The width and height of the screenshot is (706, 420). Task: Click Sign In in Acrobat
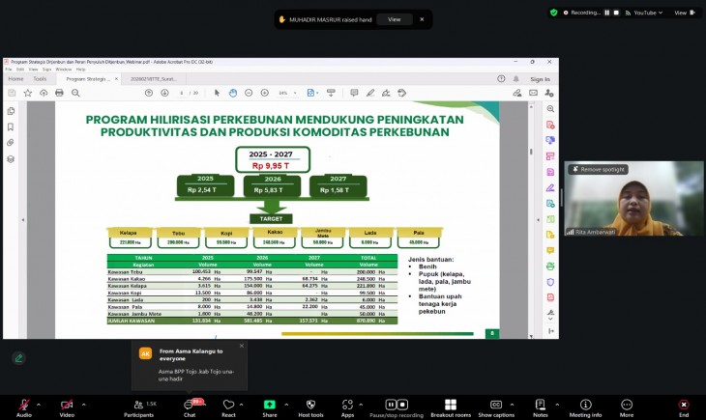(x=540, y=79)
